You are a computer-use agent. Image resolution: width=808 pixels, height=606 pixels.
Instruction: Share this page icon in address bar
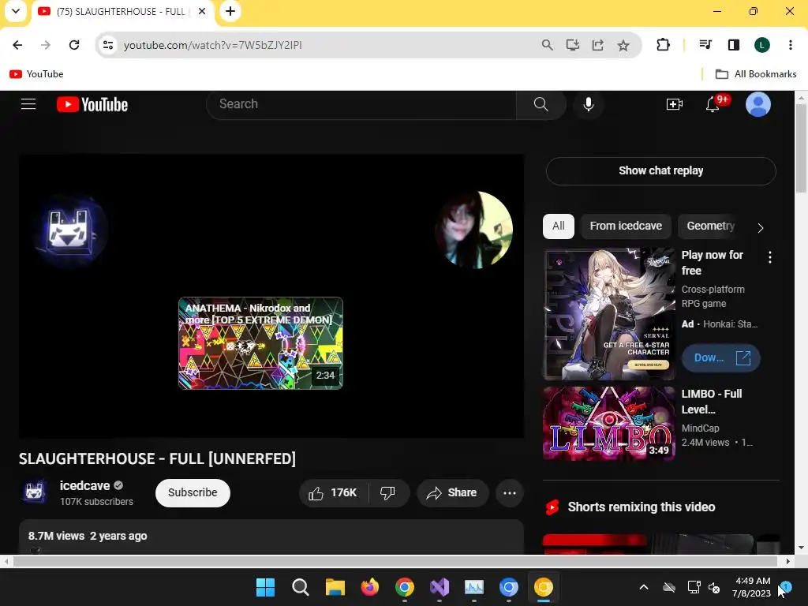598,45
